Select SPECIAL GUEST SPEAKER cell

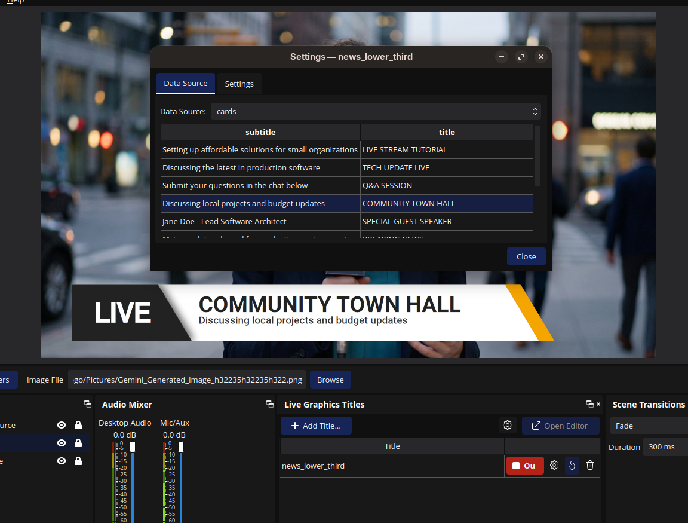[447, 222]
